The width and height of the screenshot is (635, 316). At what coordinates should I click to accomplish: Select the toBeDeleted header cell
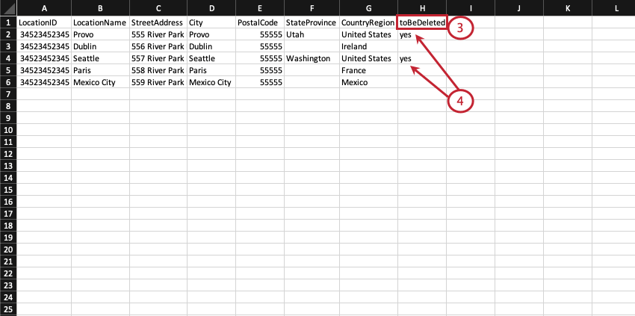(x=421, y=22)
